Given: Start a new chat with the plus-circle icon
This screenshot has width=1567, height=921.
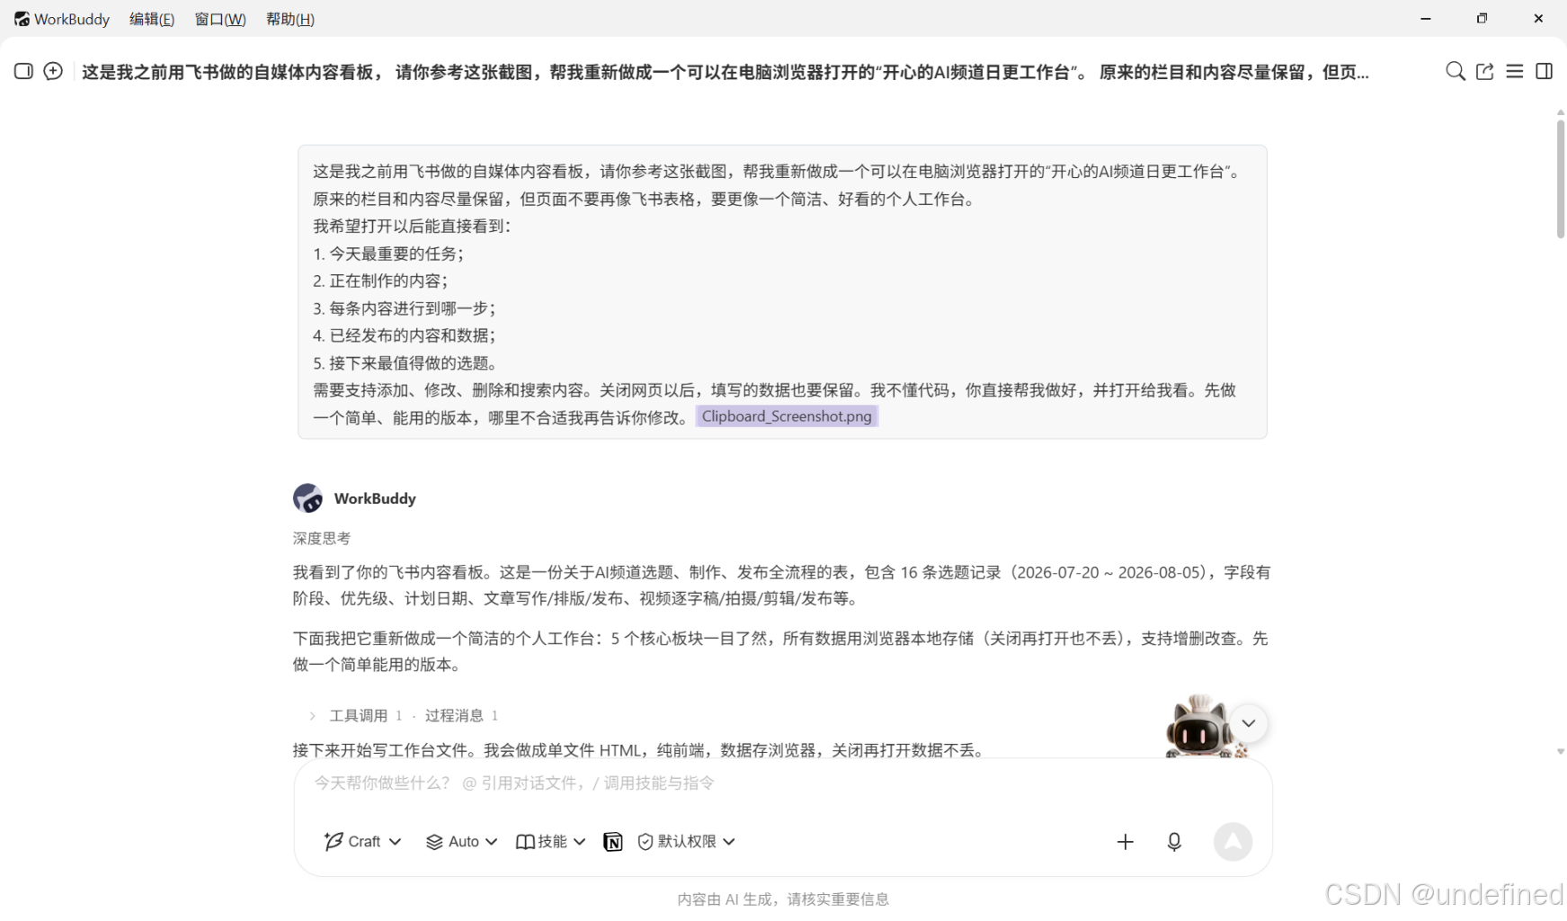Looking at the screenshot, I should tap(53, 71).
